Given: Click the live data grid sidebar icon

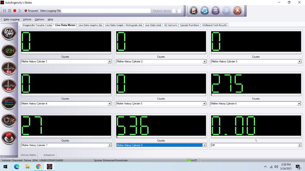Looking at the screenshot, I should point(9,103).
